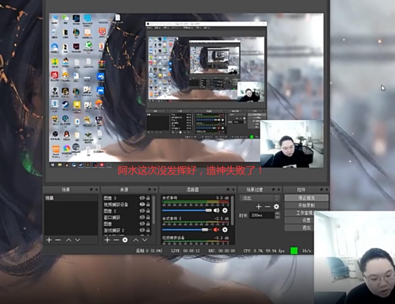
Task: Click the Steam desktop icon in the preview
Action: click(x=65, y=105)
